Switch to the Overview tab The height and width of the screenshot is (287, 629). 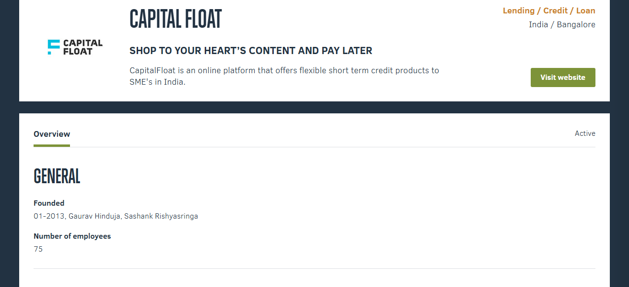51,134
